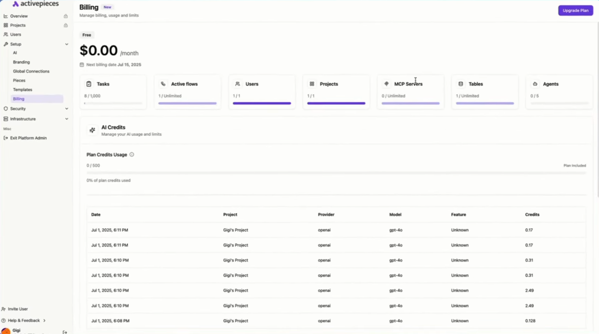Expand the Security section chevron
Viewport: 599px width, 334px height.
click(x=67, y=109)
